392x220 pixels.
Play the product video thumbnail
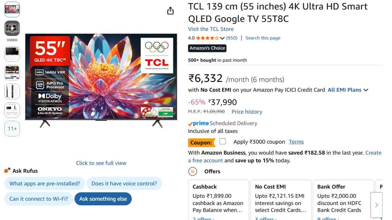pyautogui.click(x=12, y=28)
